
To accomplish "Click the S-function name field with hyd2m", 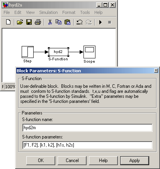I will (87, 128).
